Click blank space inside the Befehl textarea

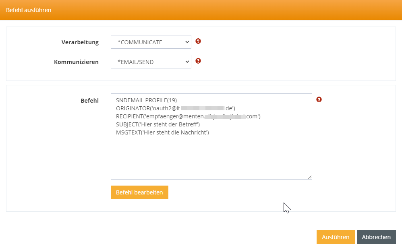211,159
